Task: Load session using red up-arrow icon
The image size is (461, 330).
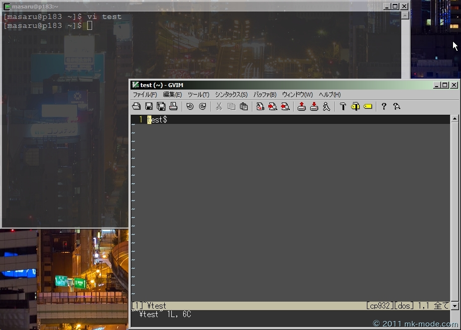Action: (x=302, y=106)
